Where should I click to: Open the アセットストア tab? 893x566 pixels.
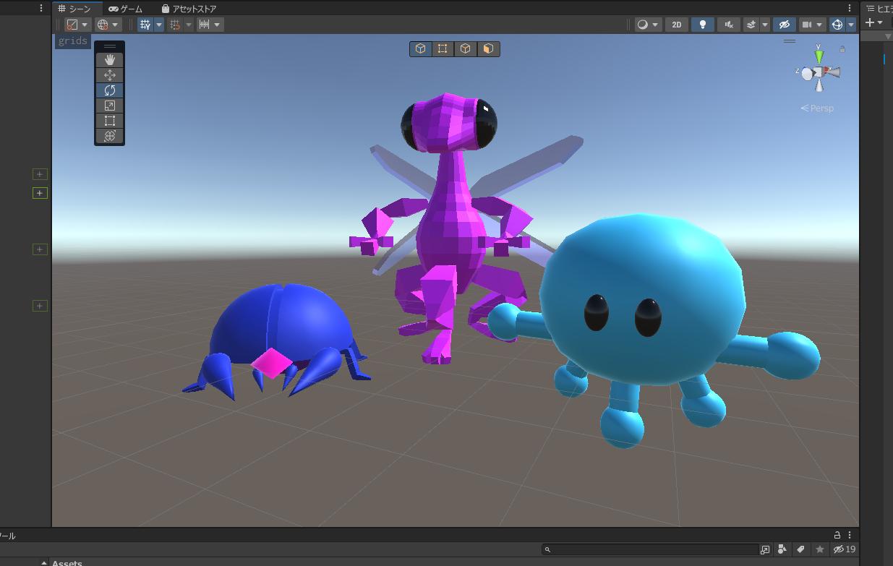coord(189,9)
